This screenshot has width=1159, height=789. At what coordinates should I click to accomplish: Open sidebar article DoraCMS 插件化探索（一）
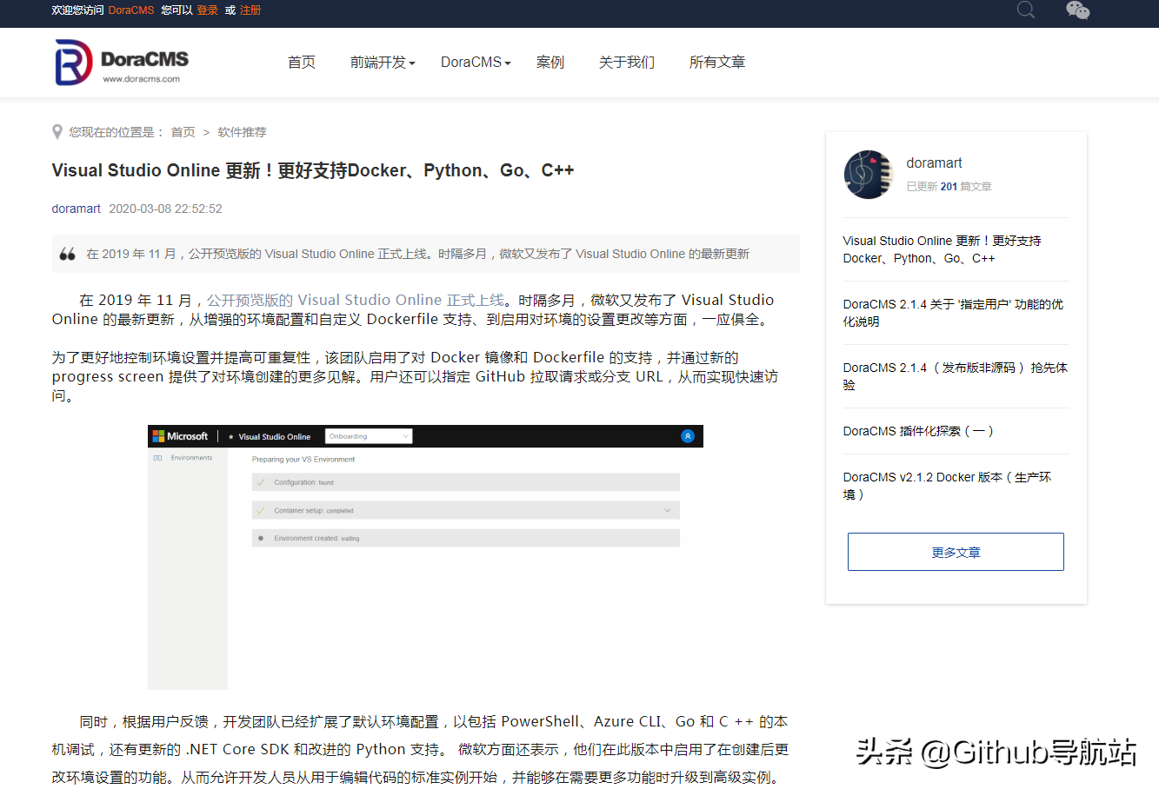pyautogui.click(x=918, y=431)
